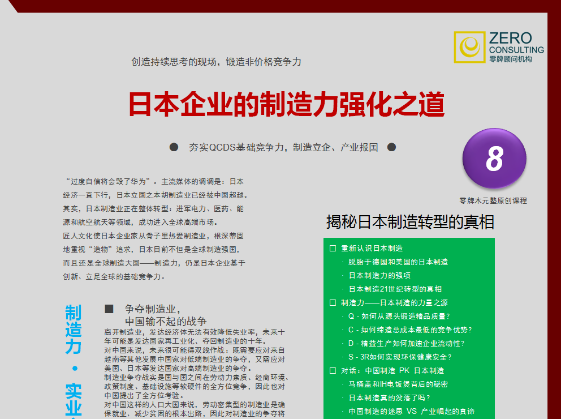Tick the 制造力——日本制造的力量之源 checkbox
This screenshot has width=561, height=419.
point(333,303)
